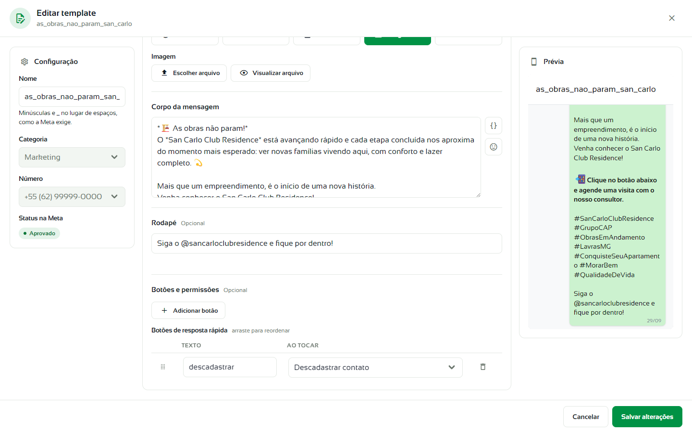Viewport: 692px width, 433px height.
Task: Click the building emoji in preview message
Action: click(x=581, y=179)
